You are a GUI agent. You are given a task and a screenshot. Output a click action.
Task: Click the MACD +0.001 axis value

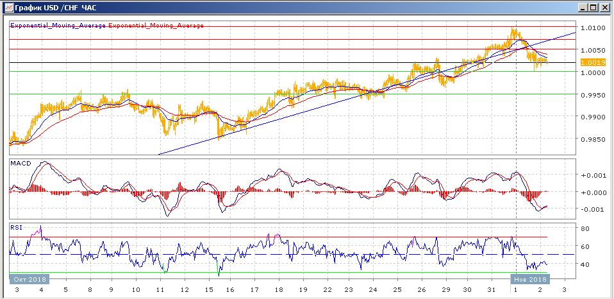pos(593,176)
